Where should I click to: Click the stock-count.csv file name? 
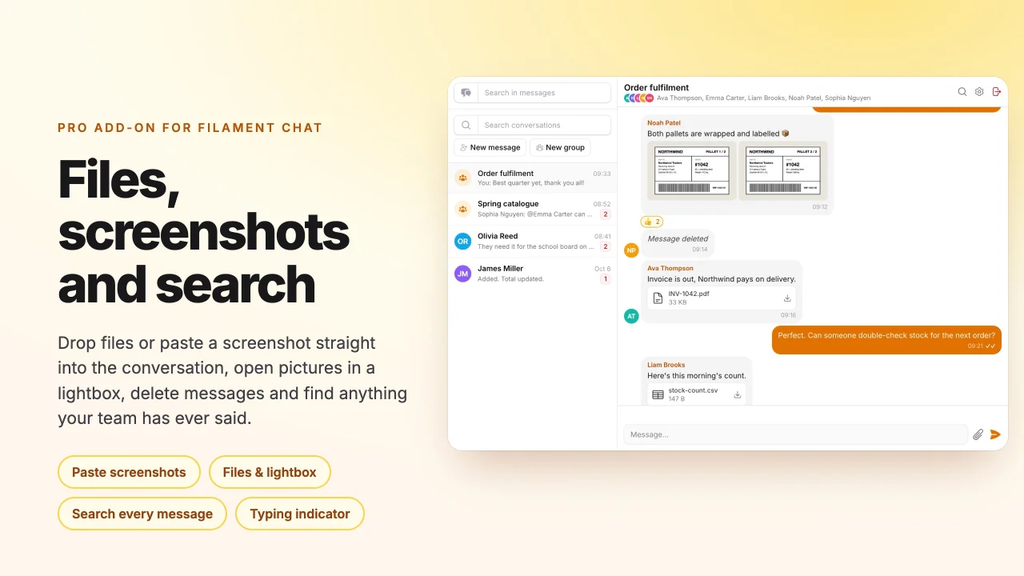[x=693, y=390]
